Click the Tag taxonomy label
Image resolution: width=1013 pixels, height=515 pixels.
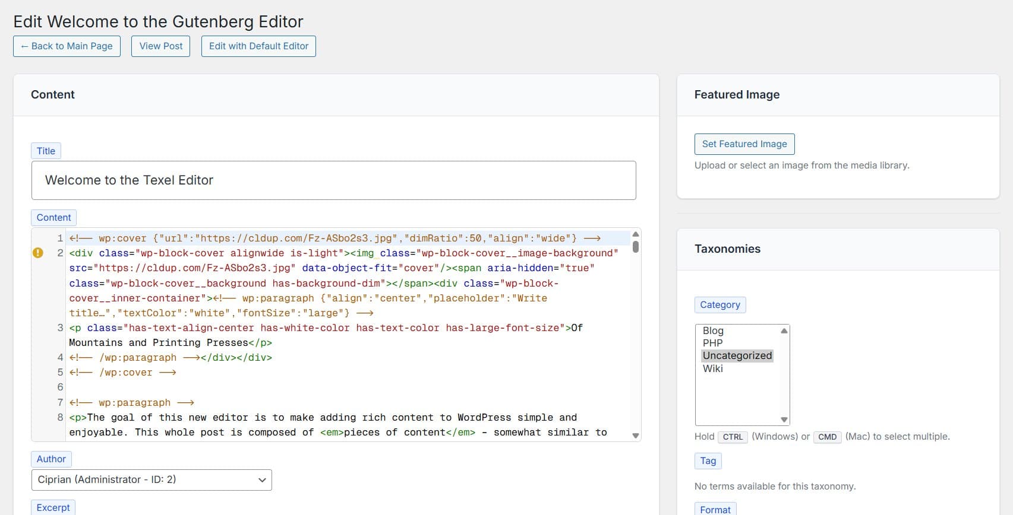coord(708,461)
